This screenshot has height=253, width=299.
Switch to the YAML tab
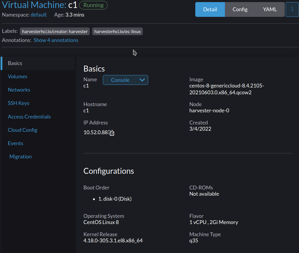[270, 9]
